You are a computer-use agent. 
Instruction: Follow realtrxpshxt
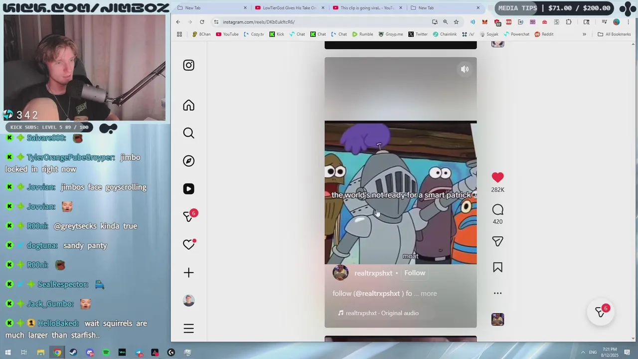pos(415,273)
